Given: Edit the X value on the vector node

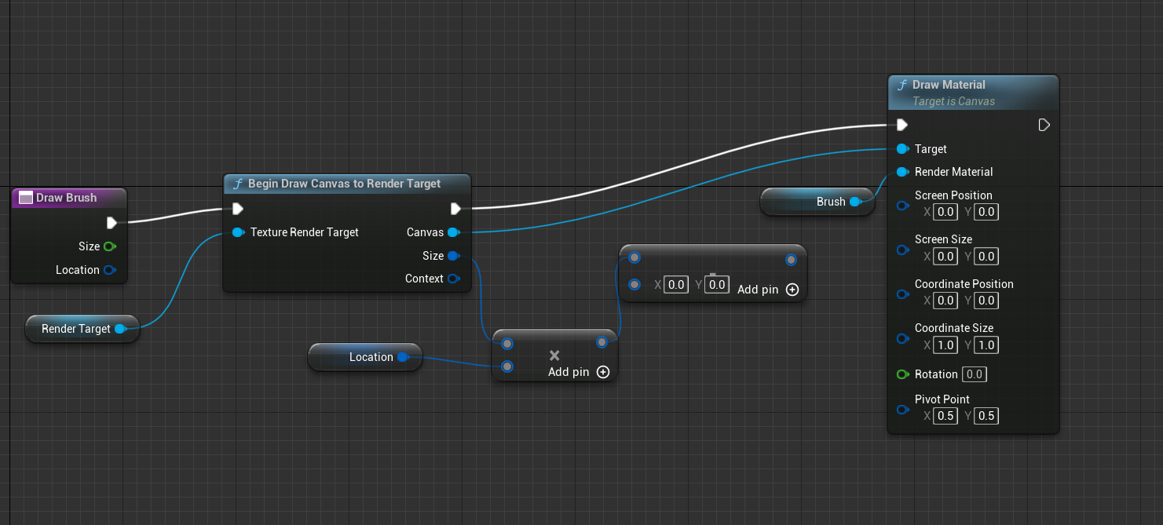Looking at the screenshot, I should (676, 284).
